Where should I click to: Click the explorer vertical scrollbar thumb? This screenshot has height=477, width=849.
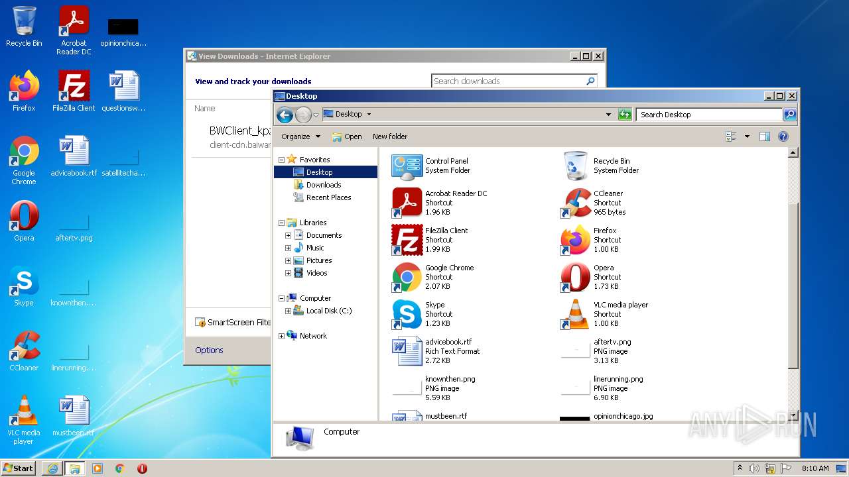793,285
